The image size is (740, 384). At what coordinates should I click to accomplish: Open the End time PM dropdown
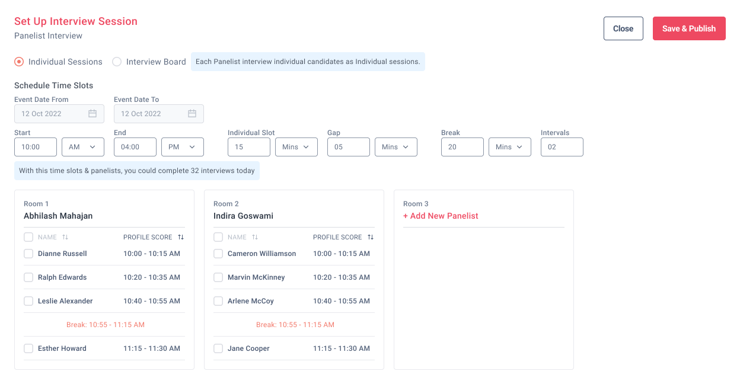coord(182,147)
